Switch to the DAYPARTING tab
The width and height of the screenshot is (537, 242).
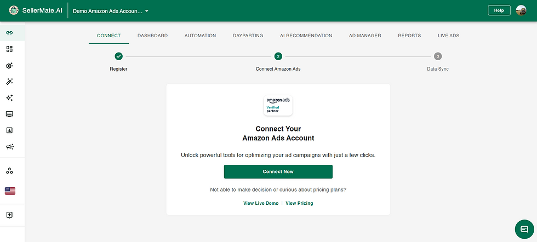pos(248,36)
